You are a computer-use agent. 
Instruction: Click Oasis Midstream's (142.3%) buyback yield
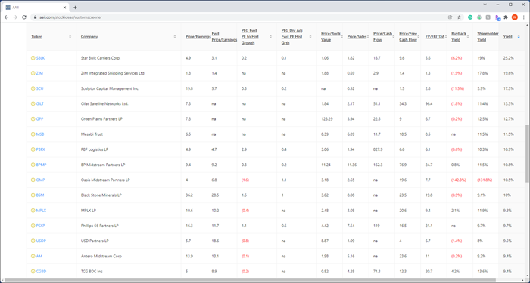[458, 180]
